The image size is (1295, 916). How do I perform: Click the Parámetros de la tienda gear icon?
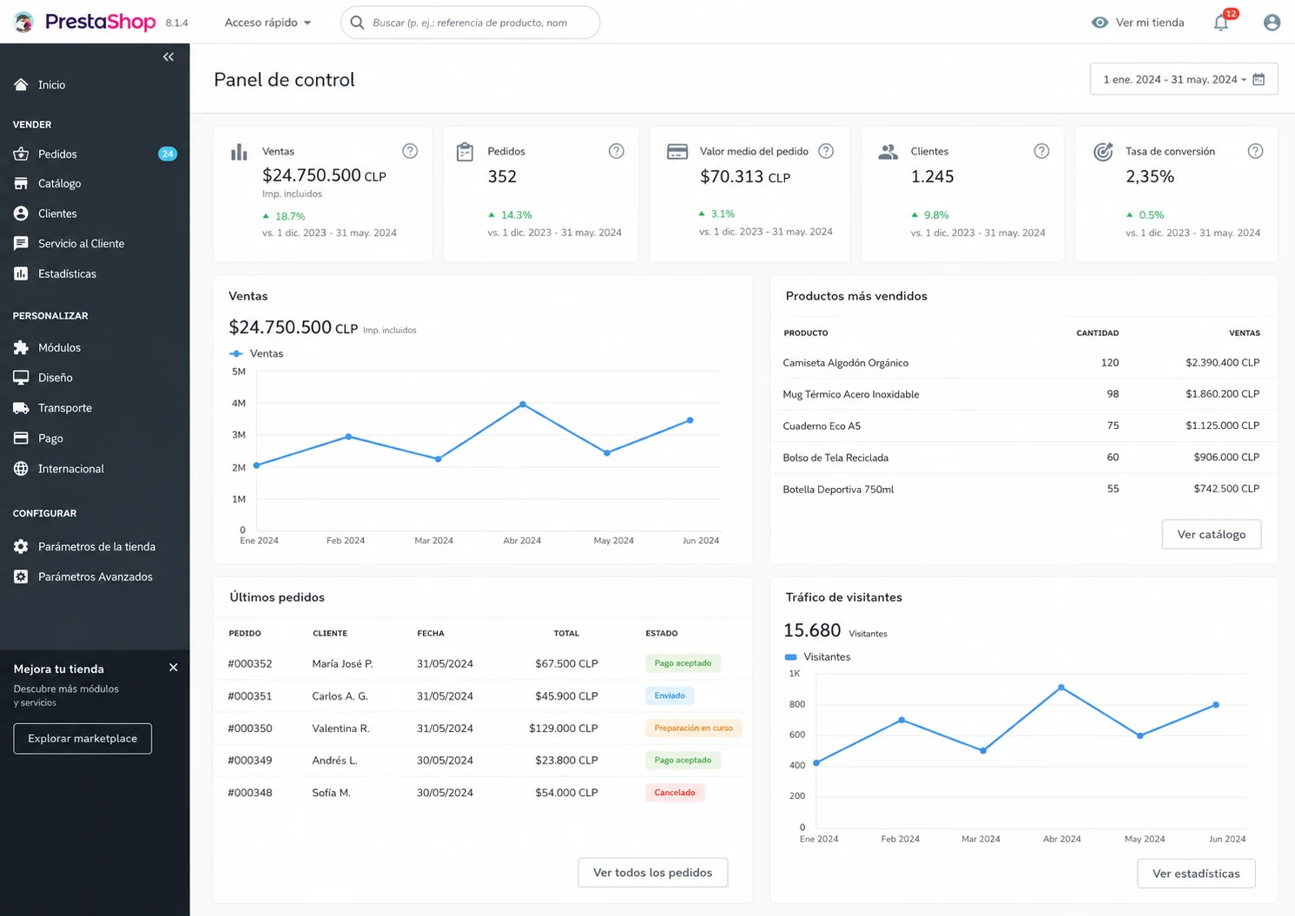(21, 546)
